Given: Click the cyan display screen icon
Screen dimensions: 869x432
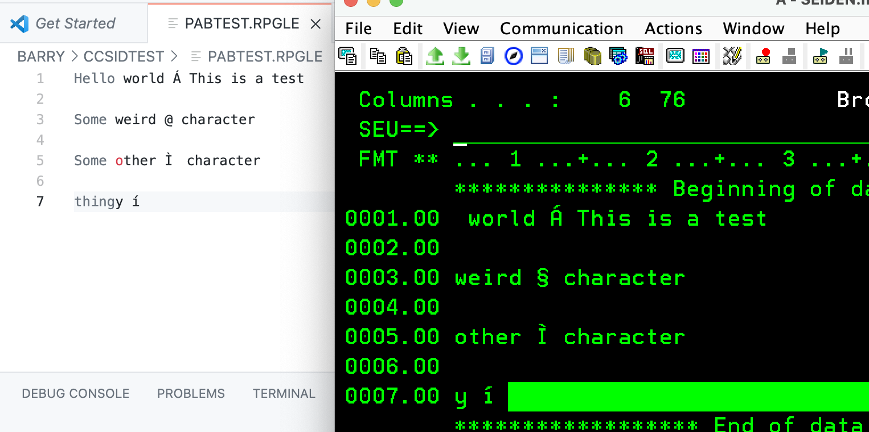Looking at the screenshot, I should coord(675,56).
